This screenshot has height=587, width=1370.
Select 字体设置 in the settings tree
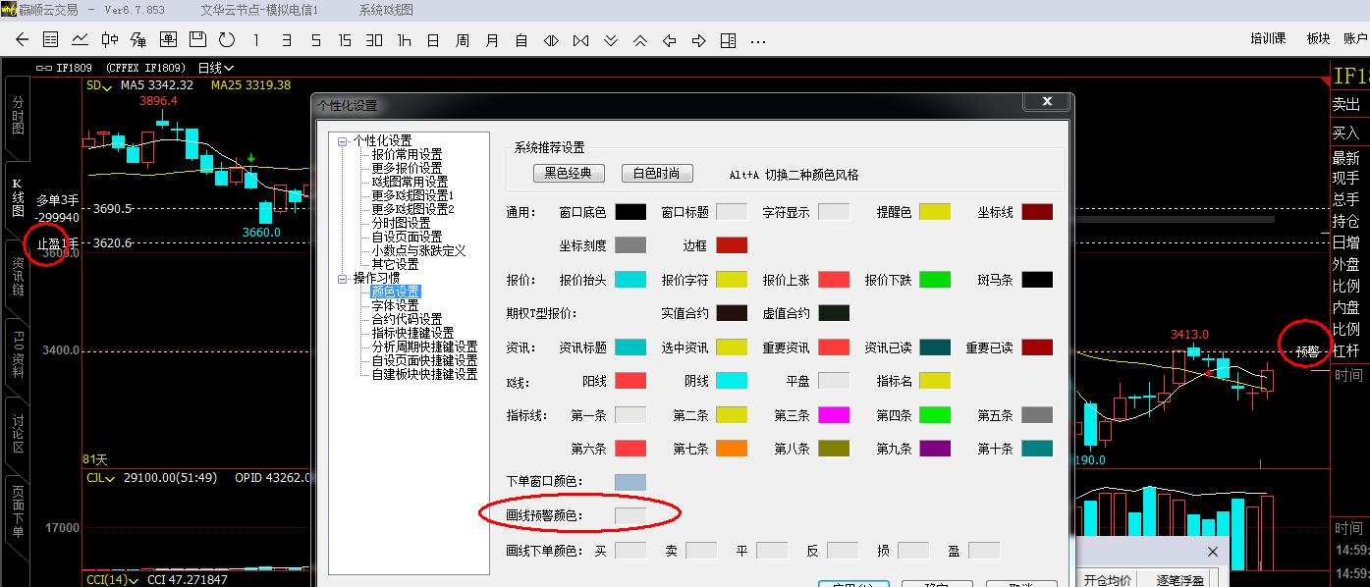(x=395, y=305)
